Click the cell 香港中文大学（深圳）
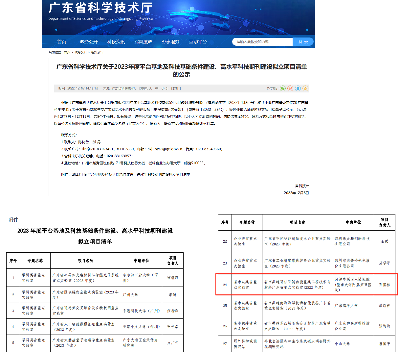Viewport: 400px width, 352px height. [141, 327]
